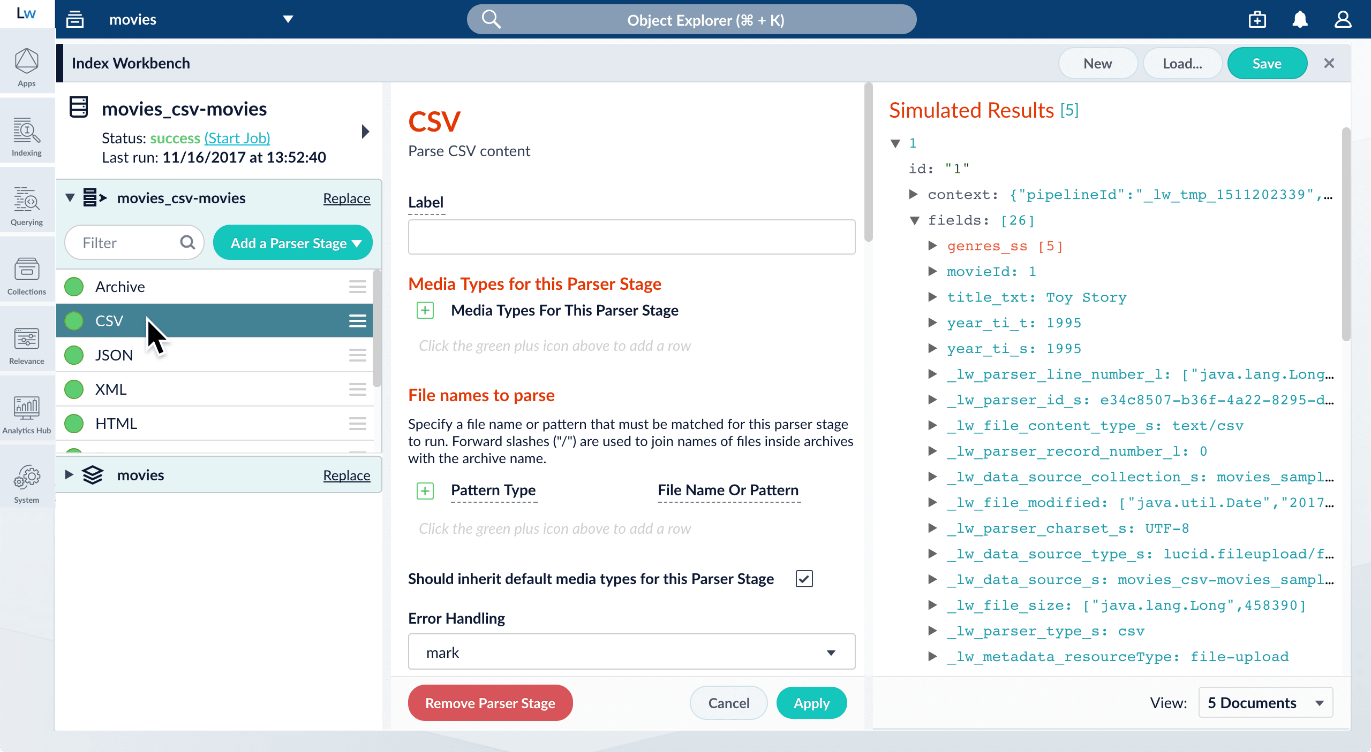Expand the title_txt: Toy Story field
The height and width of the screenshot is (752, 1371).
(932, 297)
